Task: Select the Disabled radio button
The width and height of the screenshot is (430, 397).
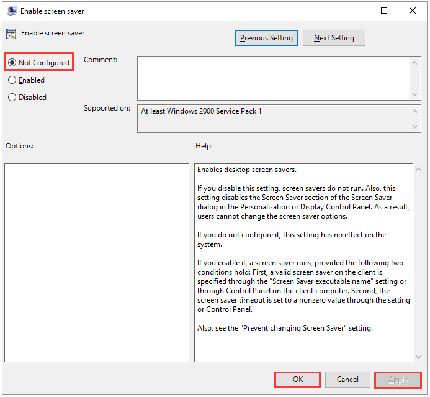Action: [27, 98]
